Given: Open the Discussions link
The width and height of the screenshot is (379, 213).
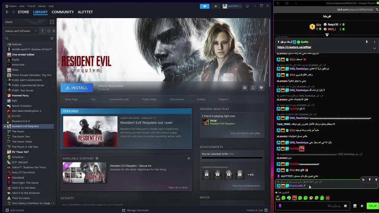Looking at the screenshot, I should 177,99.
